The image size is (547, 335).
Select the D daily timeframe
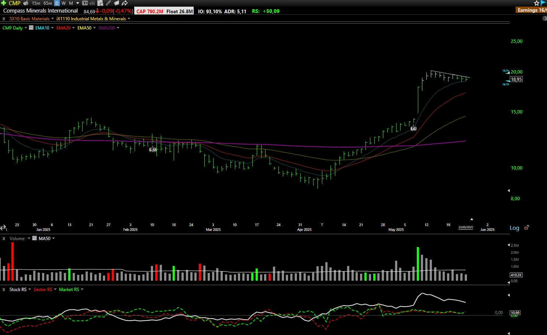(57, 3)
